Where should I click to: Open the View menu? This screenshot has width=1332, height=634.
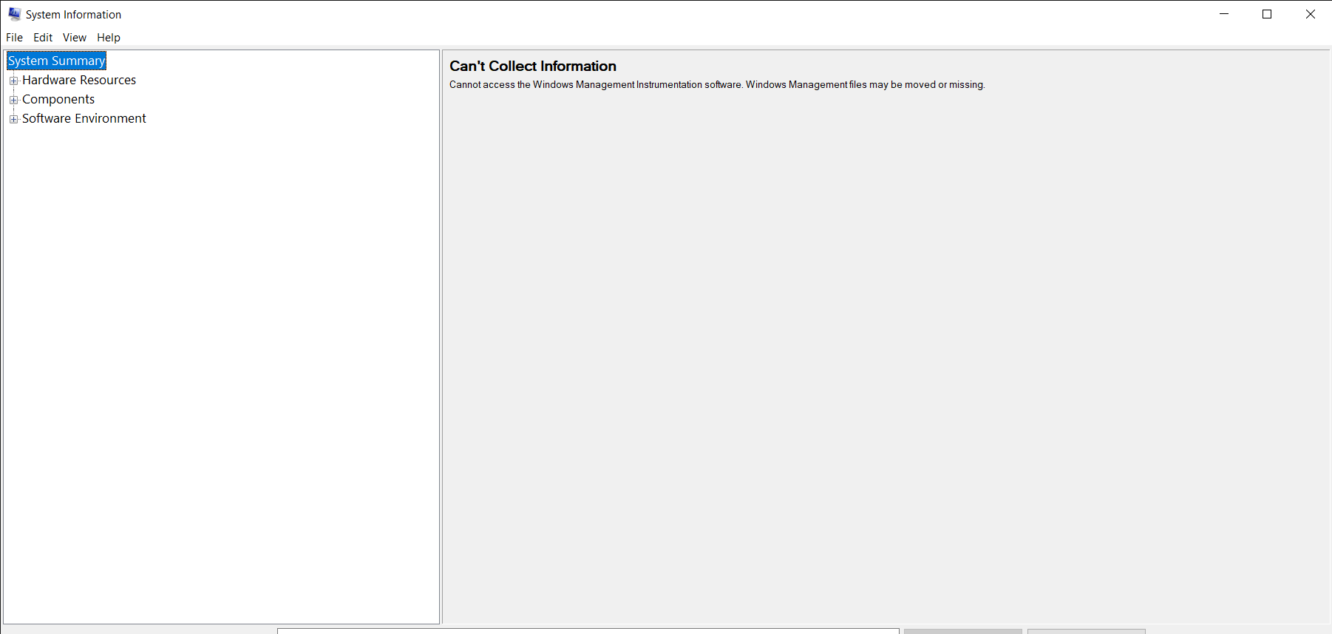point(75,38)
